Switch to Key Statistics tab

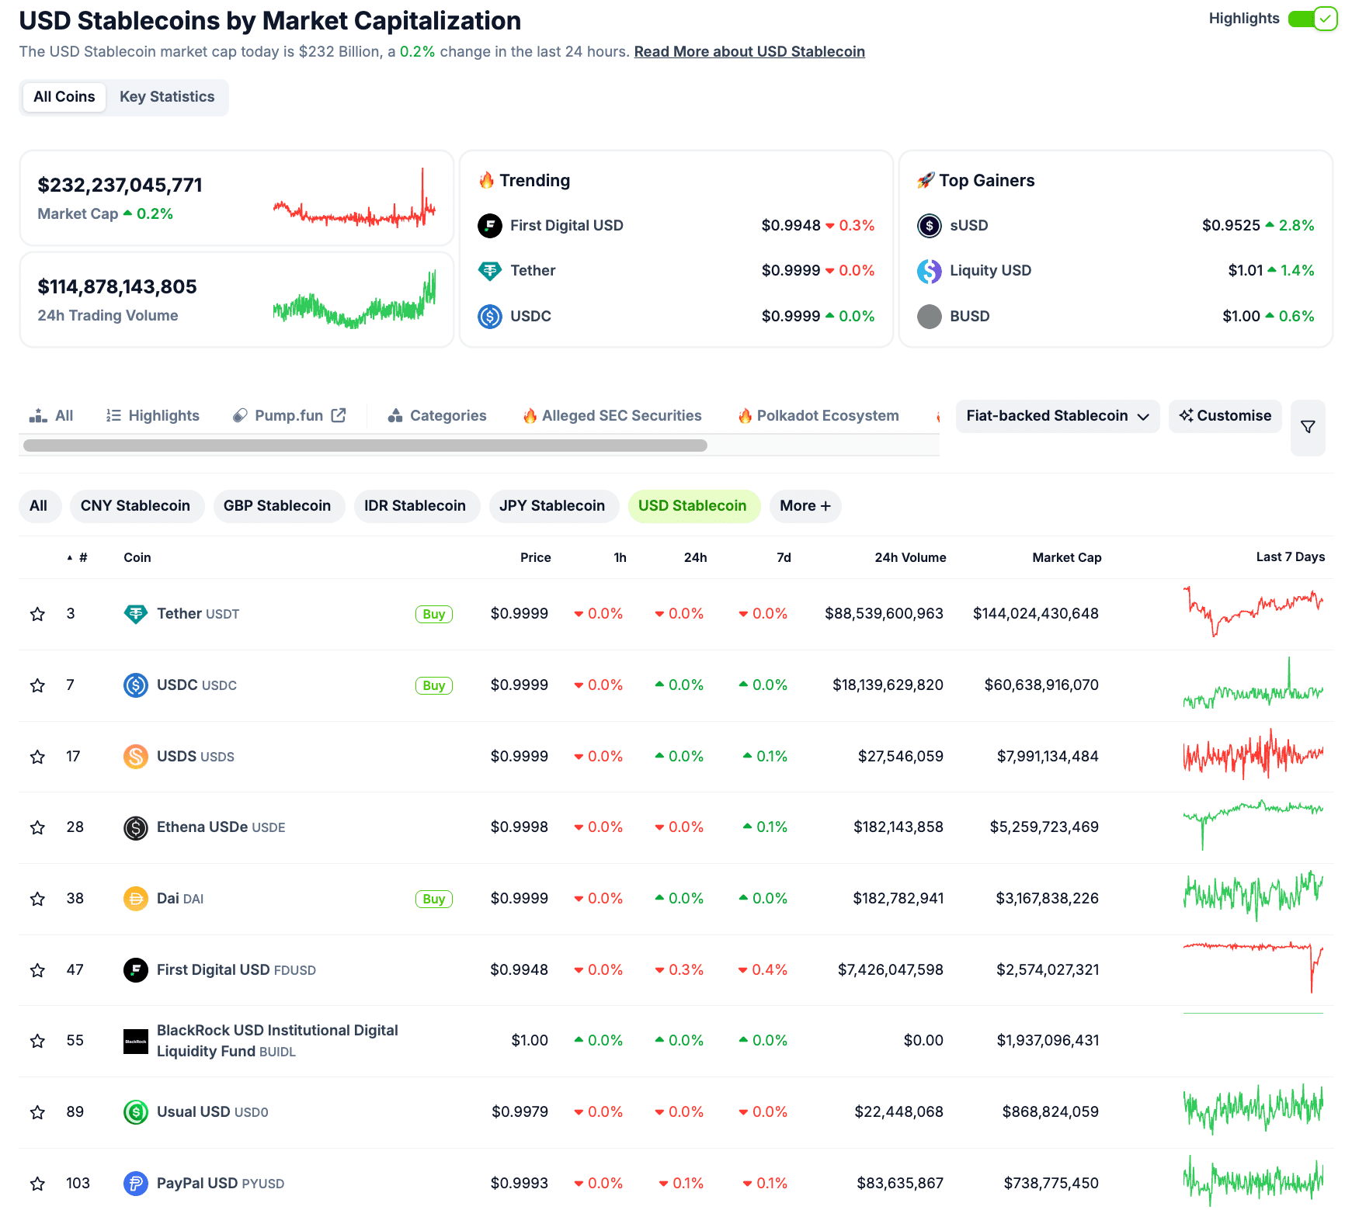167,97
